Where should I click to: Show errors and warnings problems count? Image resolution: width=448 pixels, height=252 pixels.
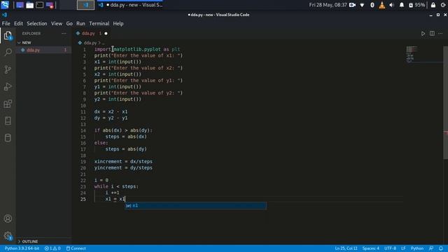pyautogui.click(x=52, y=248)
